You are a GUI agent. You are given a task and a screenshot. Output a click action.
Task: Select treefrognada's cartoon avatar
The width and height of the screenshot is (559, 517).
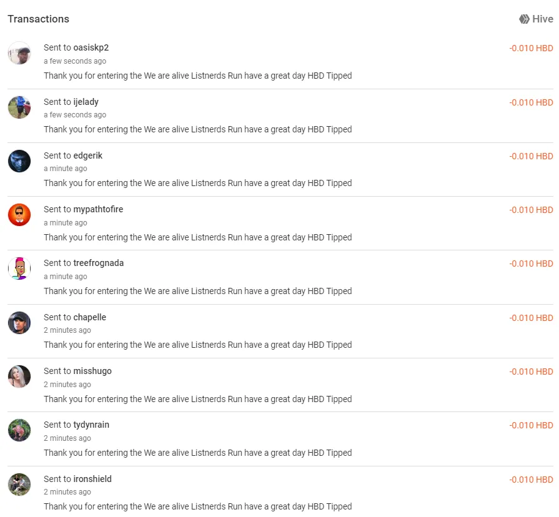(19, 268)
